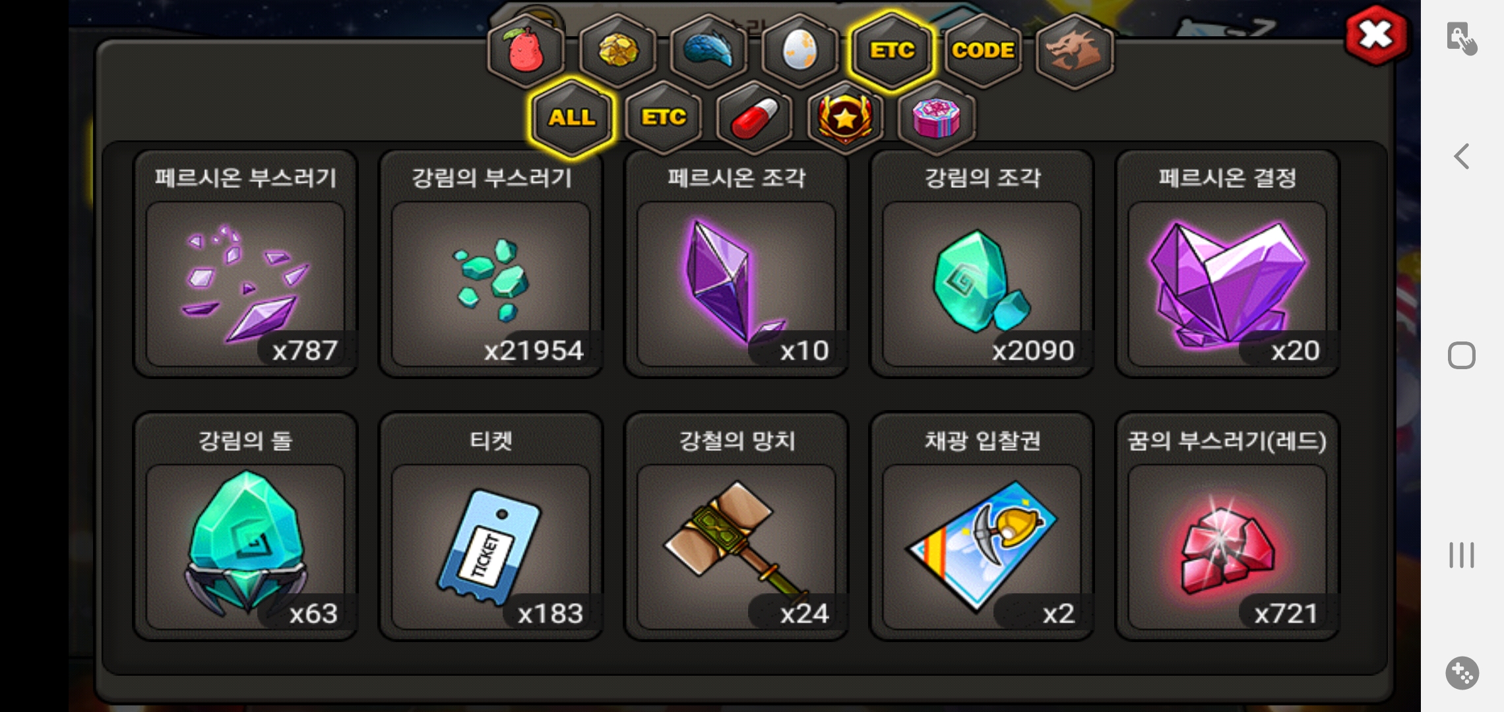Select the gold nugget category hexagon
1504x712 pixels.
pyautogui.click(x=617, y=51)
